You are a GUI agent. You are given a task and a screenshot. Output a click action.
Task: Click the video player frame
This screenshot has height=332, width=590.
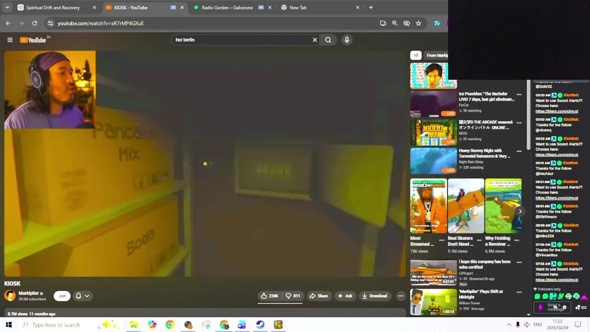click(205, 164)
